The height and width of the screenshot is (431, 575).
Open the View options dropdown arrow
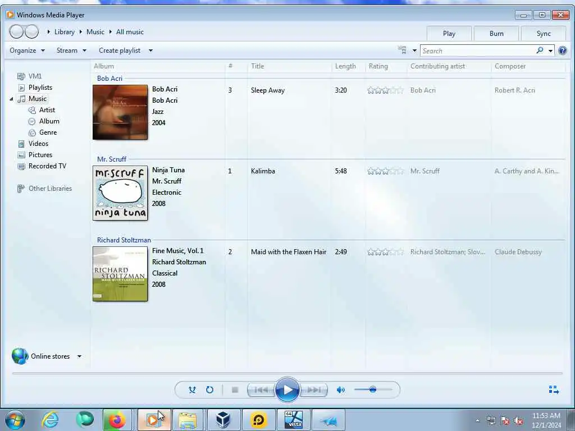(414, 51)
